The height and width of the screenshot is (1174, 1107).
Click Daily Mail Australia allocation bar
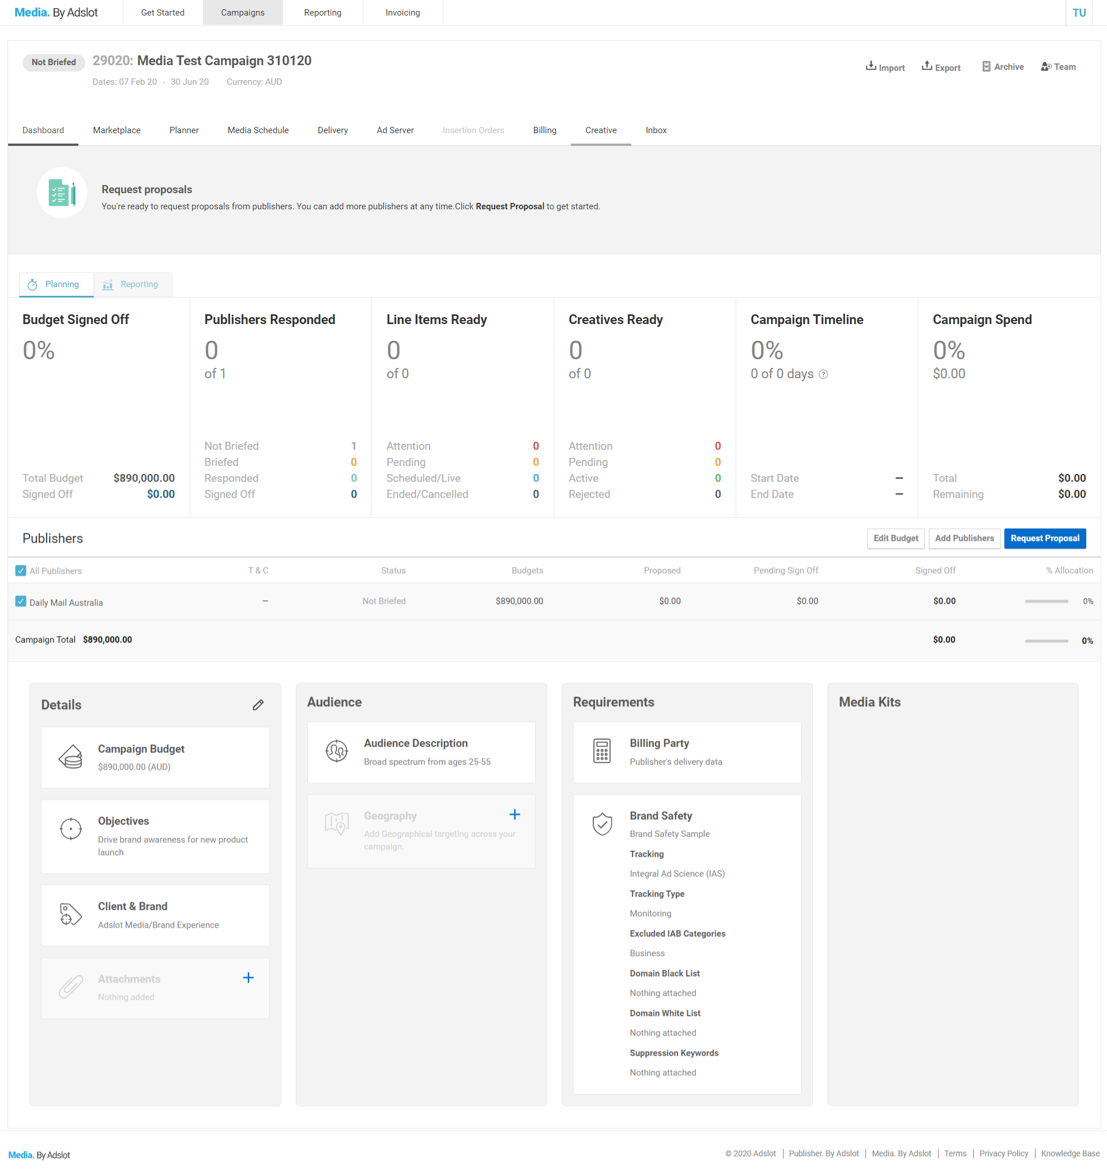pyautogui.click(x=1046, y=601)
